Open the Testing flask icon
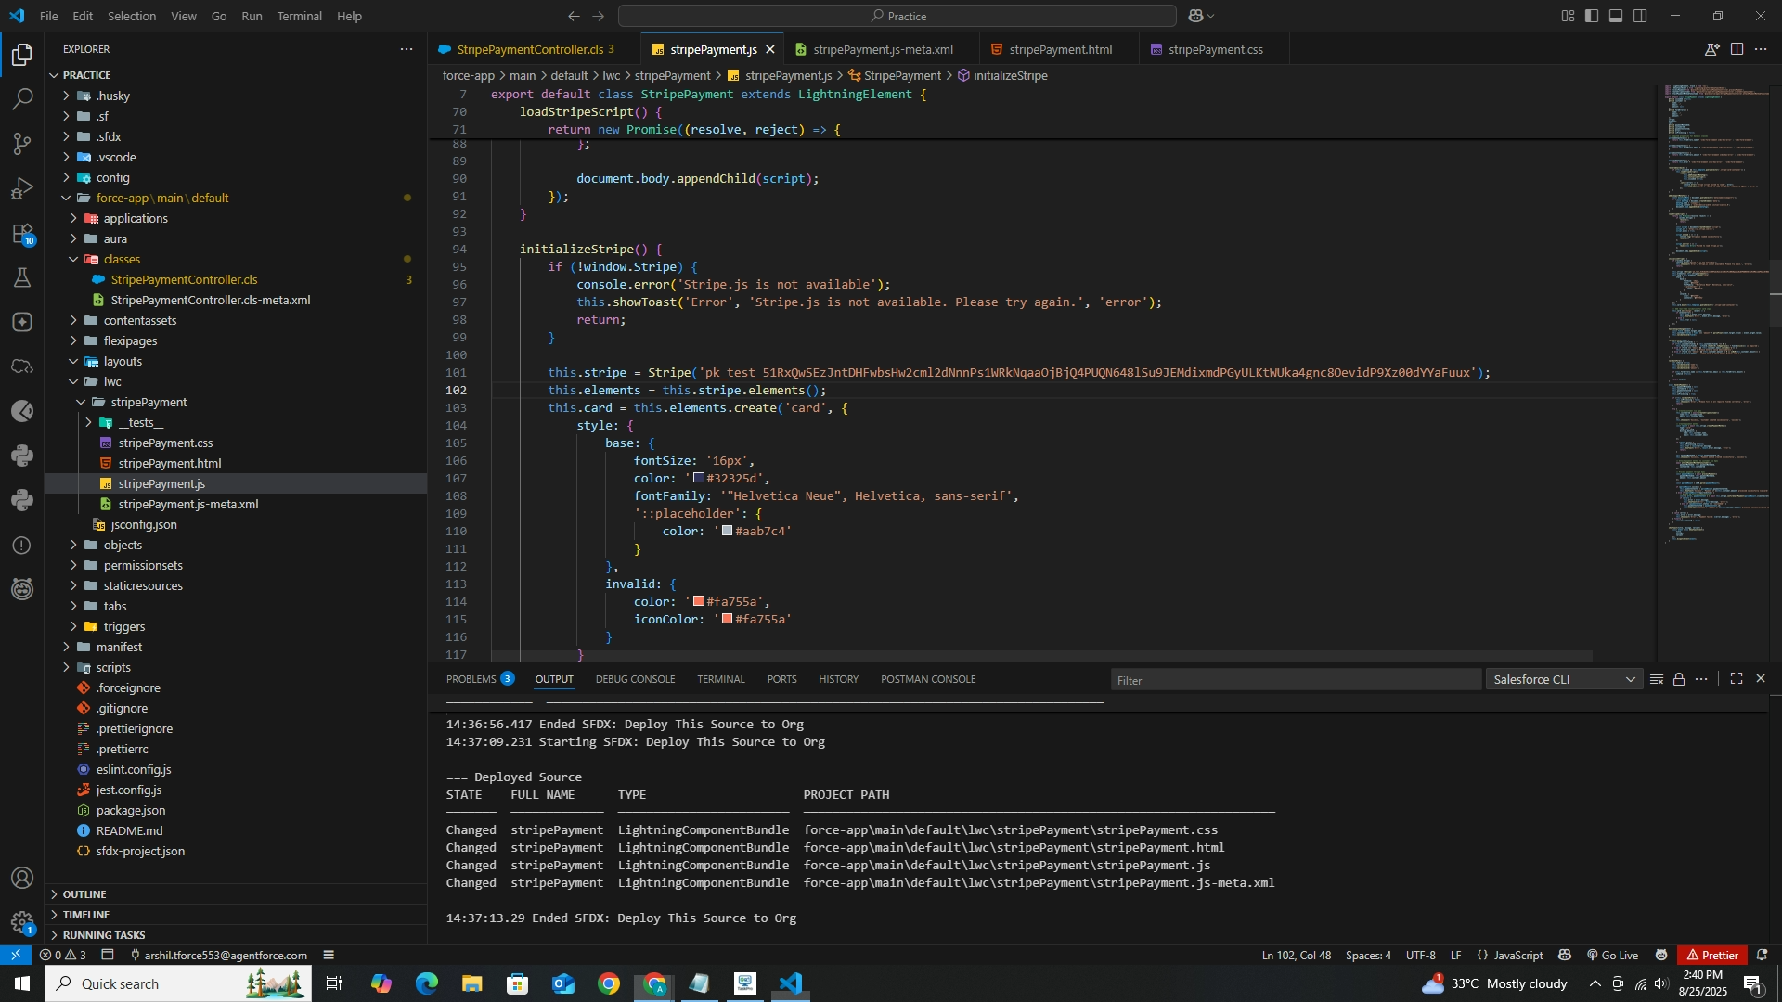Viewport: 1782px width, 1002px height. click(x=22, y=277)
